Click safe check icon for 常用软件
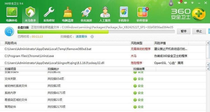 (135, 107)
